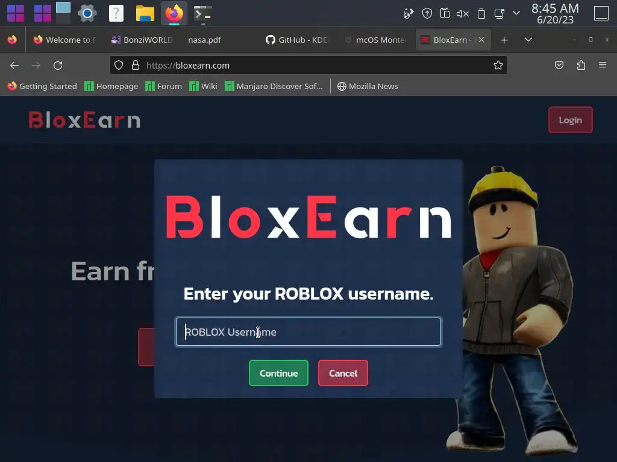Reload the bloxearn.com page

(x=58, y=65)
